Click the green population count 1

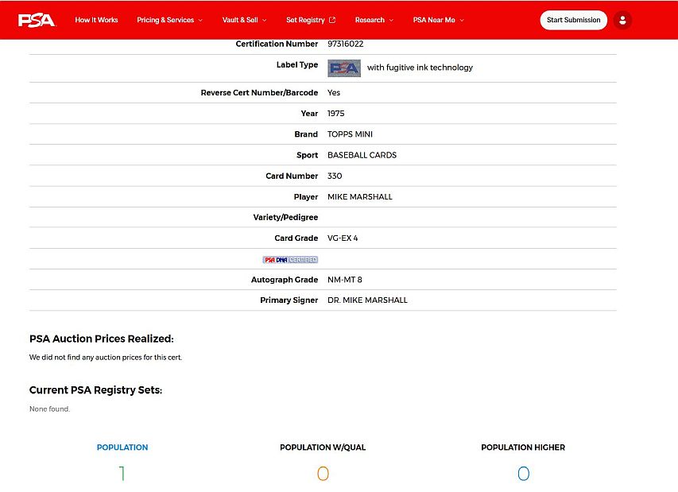point(122,474)
